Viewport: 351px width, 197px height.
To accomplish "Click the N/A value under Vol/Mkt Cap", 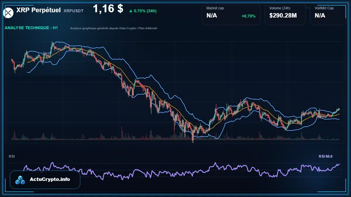I will tap(320, 15).
